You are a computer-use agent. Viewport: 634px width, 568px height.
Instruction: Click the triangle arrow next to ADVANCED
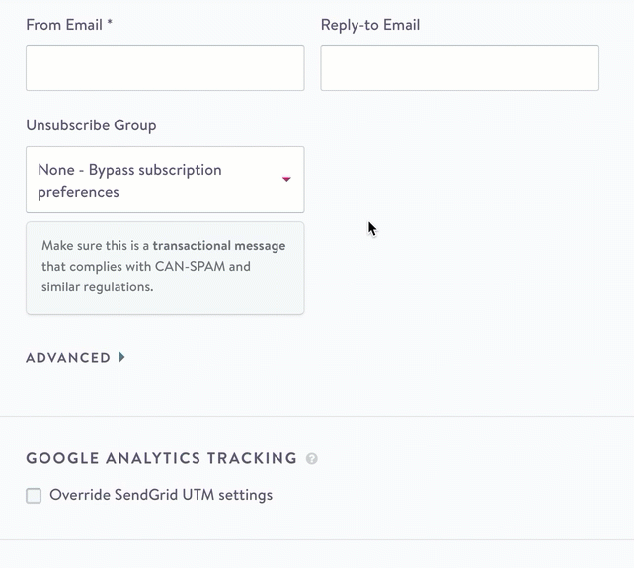click(122, 357)
